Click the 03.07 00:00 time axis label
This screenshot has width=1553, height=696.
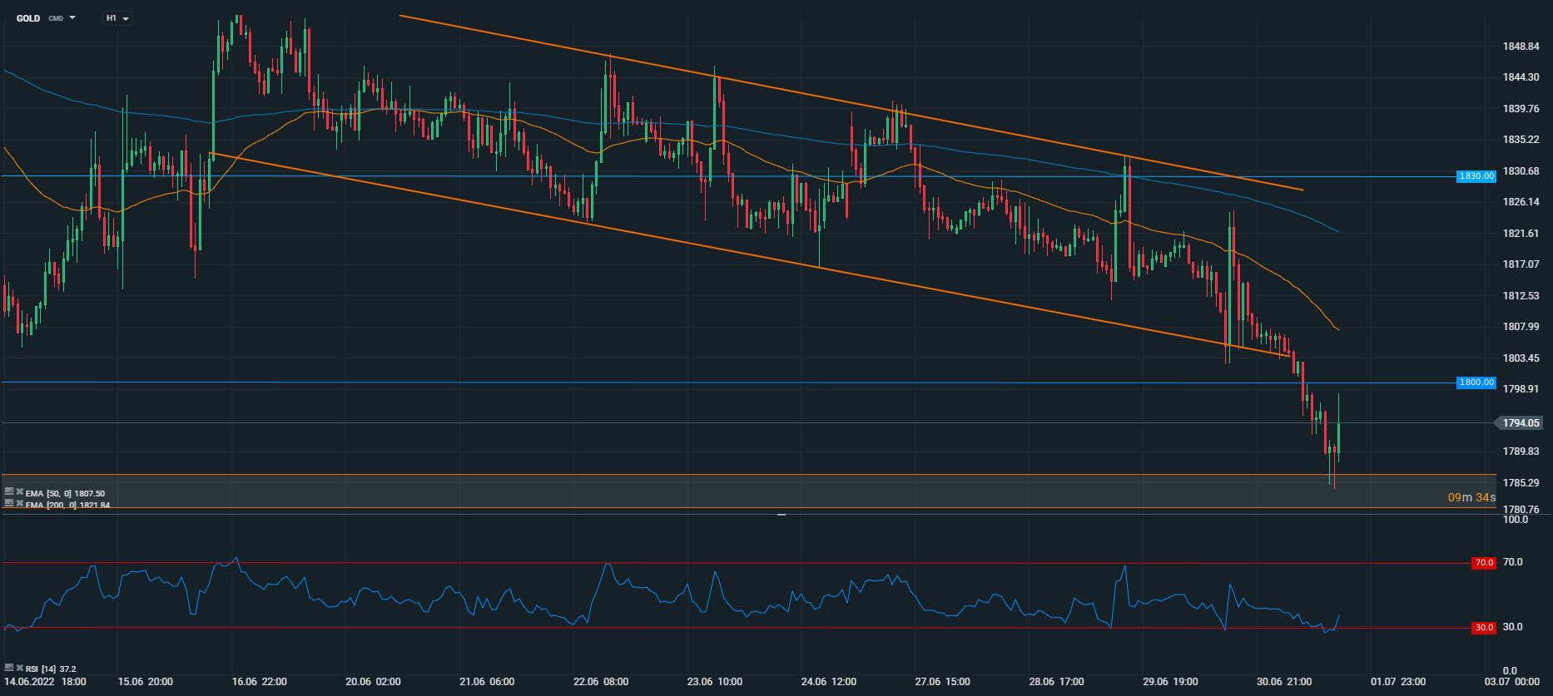point(1512,682)
